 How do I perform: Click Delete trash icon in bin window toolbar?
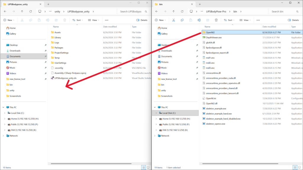pos(216,20)
